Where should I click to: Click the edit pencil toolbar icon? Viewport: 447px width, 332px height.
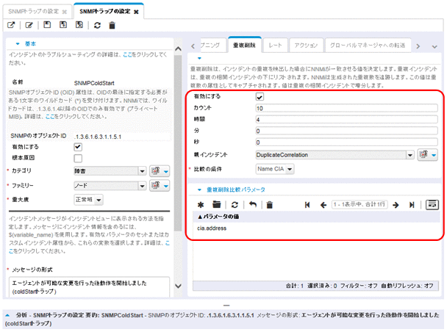click(x=29, y=25)
